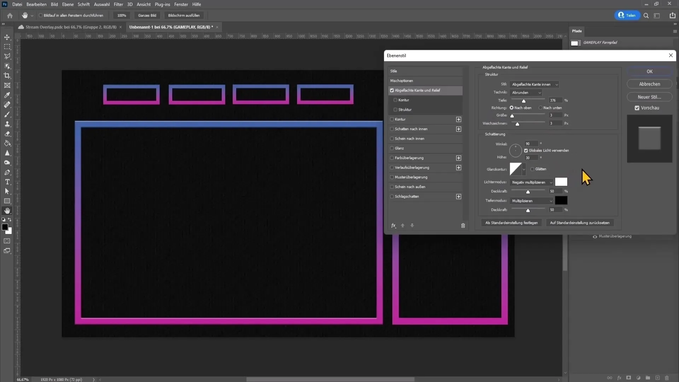Select the Eyedropper tool
This screenshot has width=679, height=382.
(x=7, y=95)
